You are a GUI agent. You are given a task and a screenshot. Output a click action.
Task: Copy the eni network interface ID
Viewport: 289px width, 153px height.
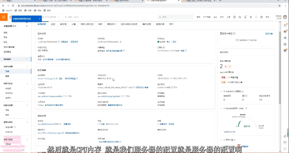coord(63,133)
